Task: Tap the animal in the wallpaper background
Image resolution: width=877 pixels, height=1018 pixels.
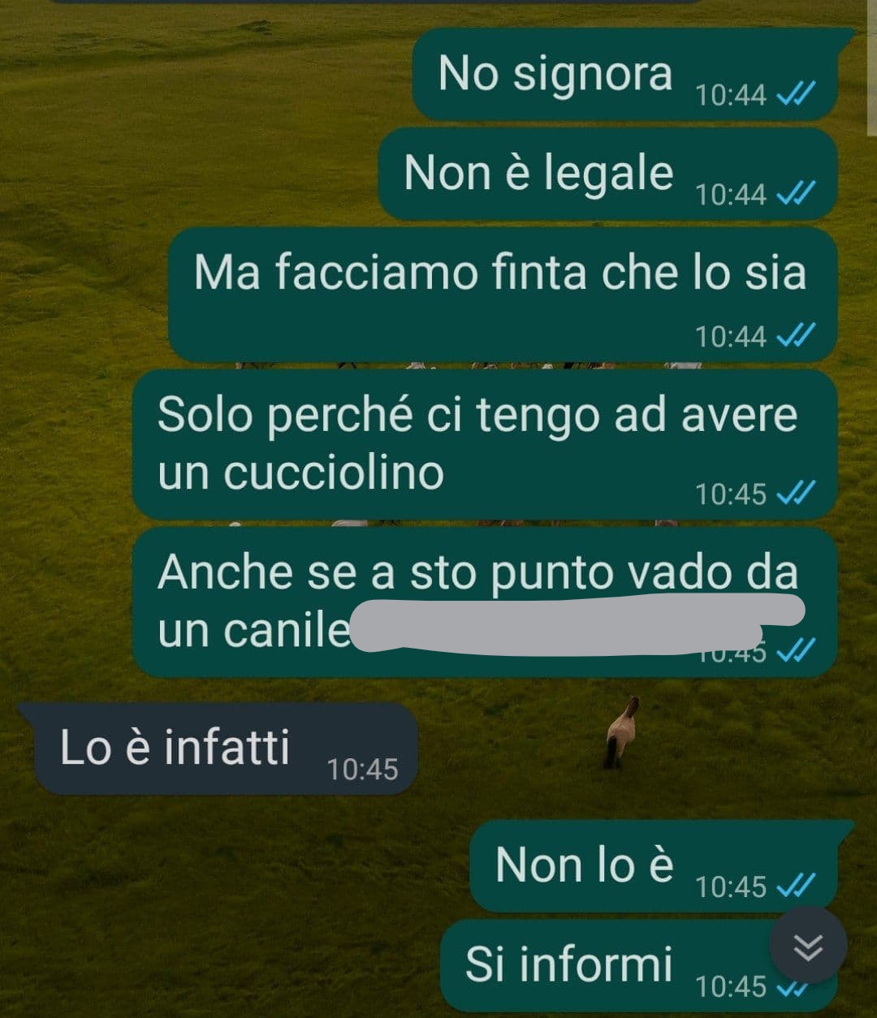Action: (622, 732)
